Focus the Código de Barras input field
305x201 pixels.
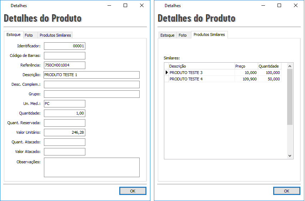(65, 55)
